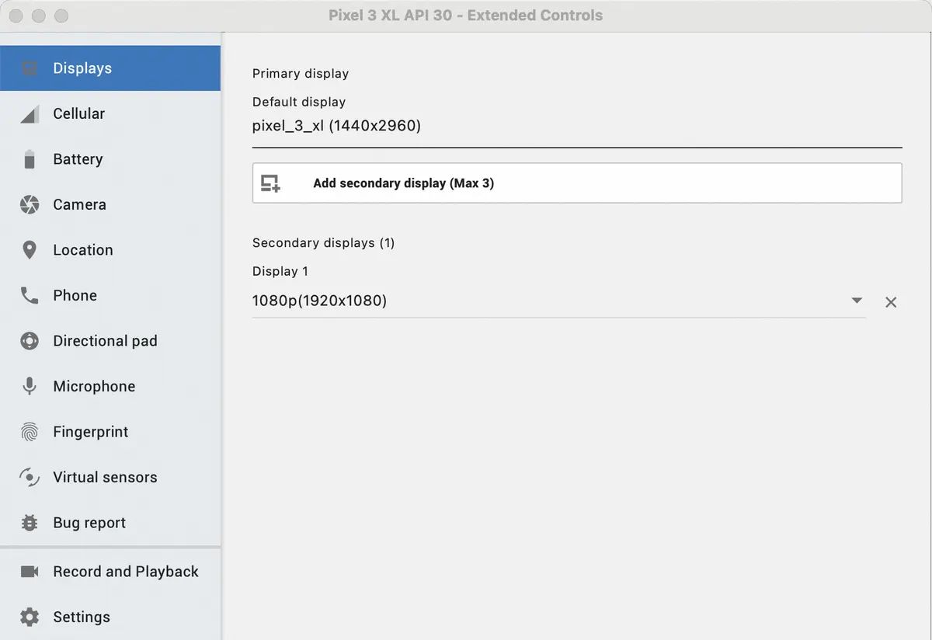Click Add secondary display (Max 3) button
932x640 pixels.
(576, 183)
